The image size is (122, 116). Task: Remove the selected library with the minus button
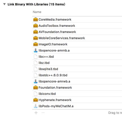click(43, 113)
